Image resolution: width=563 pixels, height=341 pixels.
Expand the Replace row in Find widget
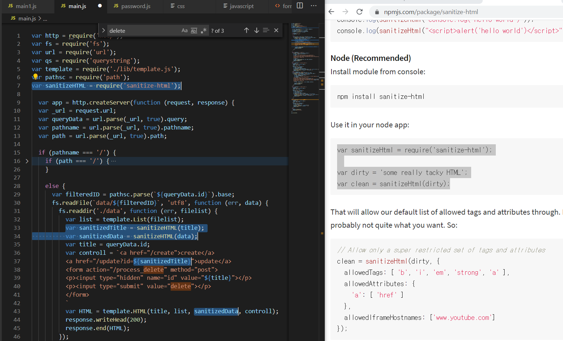pos(103,31)
